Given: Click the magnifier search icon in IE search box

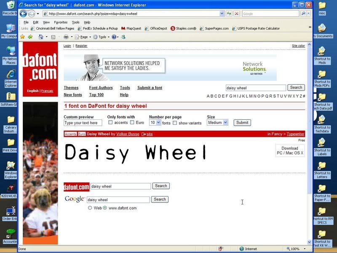Looking at the screenshot, I should [303, 13].
